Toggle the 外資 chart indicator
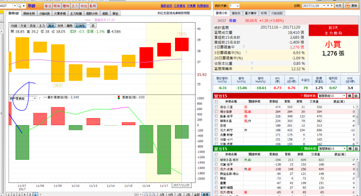The image size is (361, 196). pyautogui.click(x=24, y=26)
